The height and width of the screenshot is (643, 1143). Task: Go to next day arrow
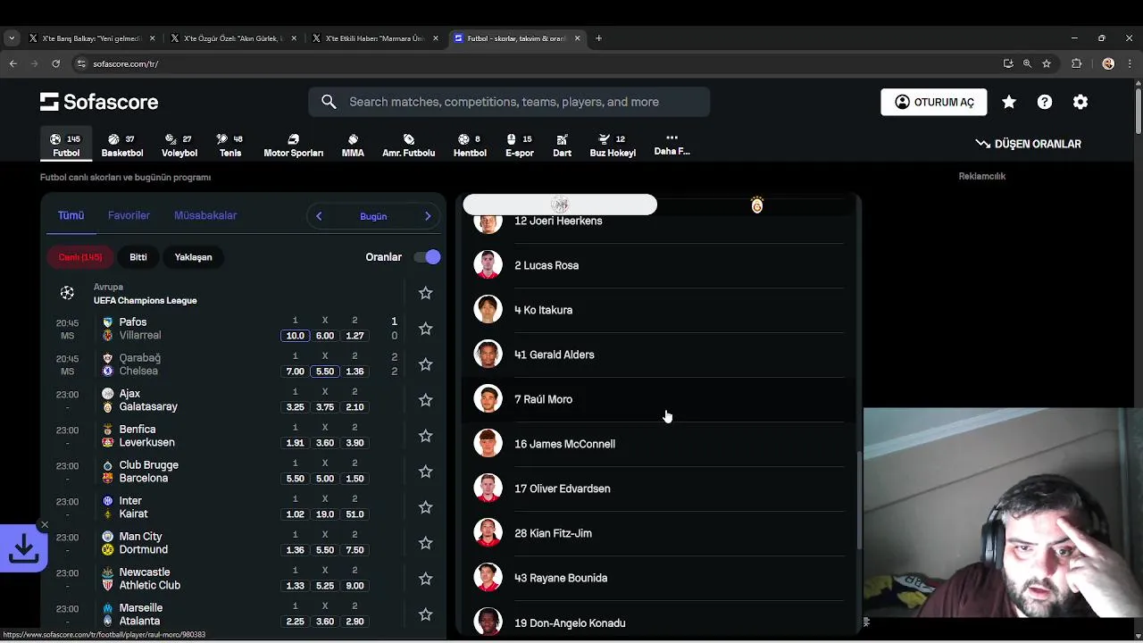(428, 216)
